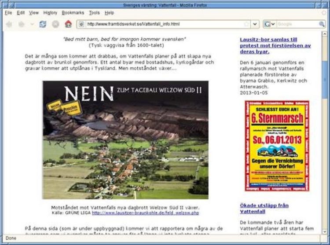330x245 pixels.
Task: Click the site identity icon in address bar
Action: 81,24
